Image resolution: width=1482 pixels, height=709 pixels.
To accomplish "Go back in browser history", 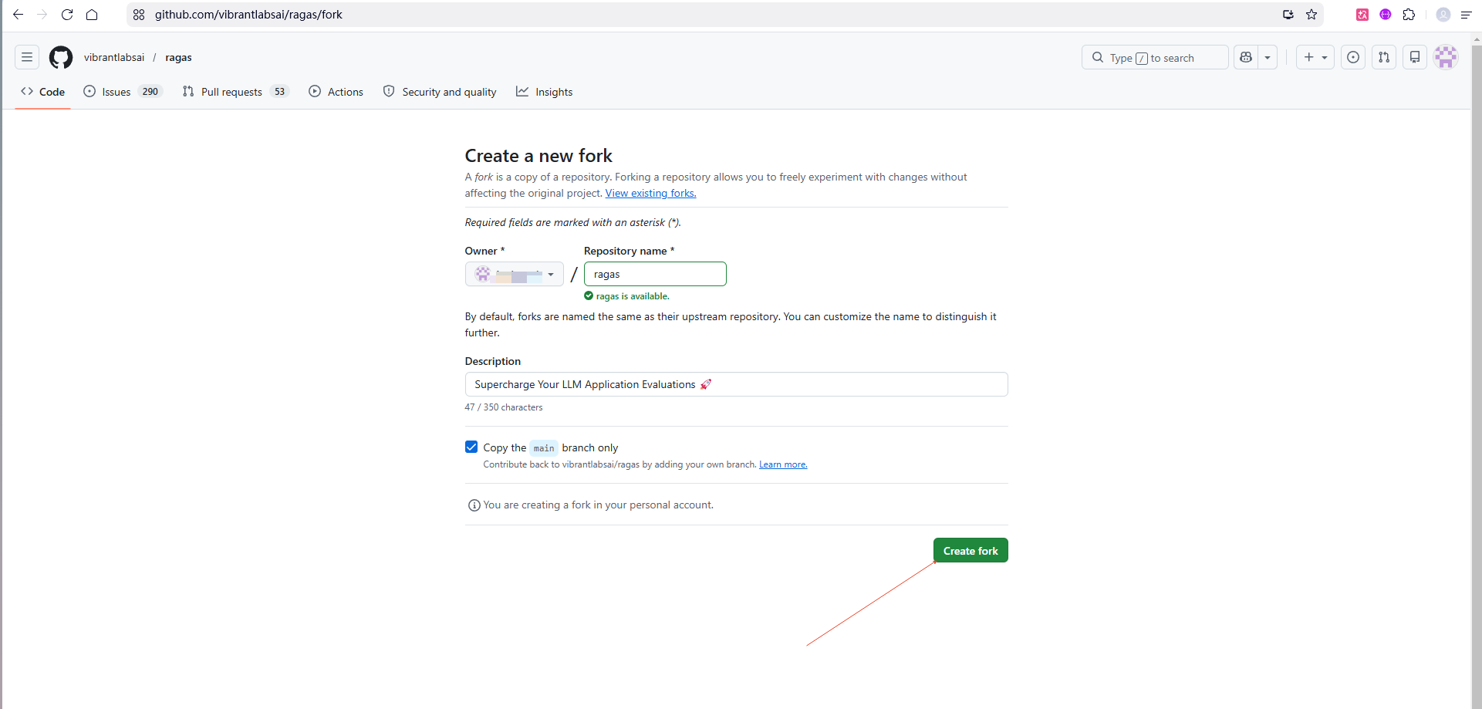I will pyautogui.click(x=19, y=15).
